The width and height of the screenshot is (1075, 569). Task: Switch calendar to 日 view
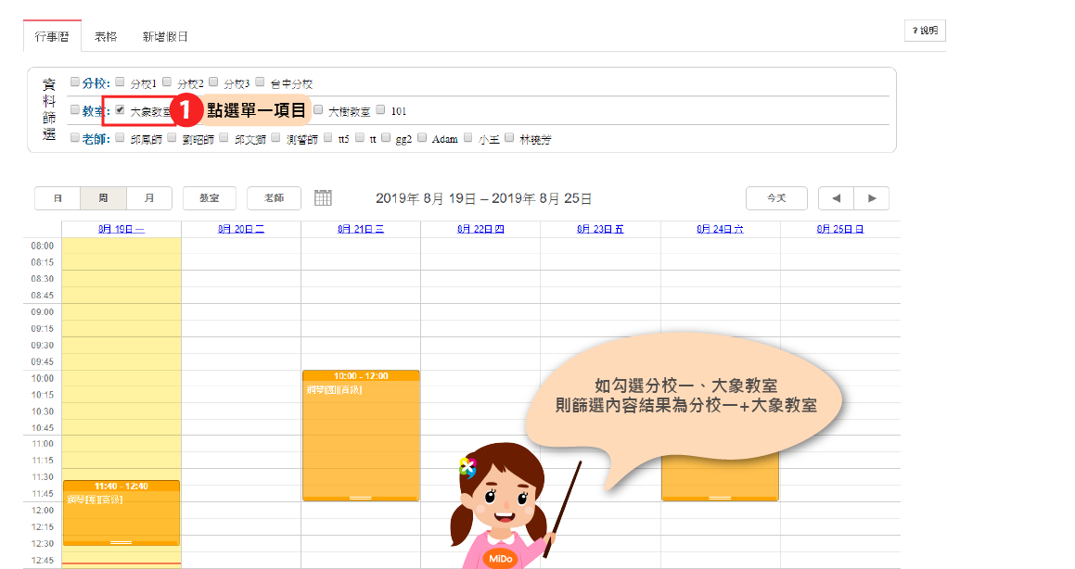point(58,198)
